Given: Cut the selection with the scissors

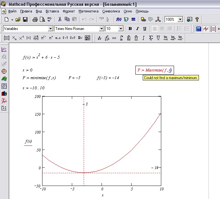Looking at the screenshot, I should pos(60,19).
